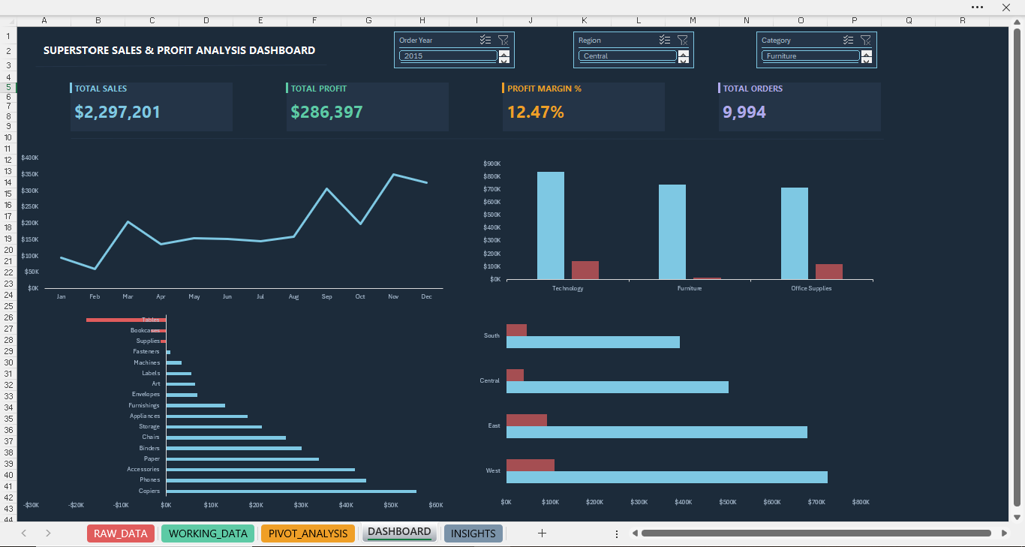Select Central in the Region slicer
Screen dimensions: 1025x547
(x=627, y=56)
